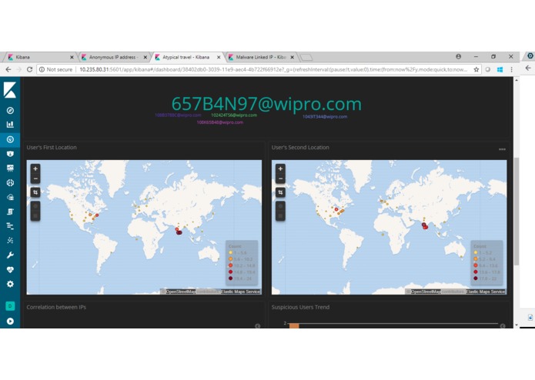535x380 pixels.
Task: Open the Chrome three-dot menu
Action: (511, 69)
